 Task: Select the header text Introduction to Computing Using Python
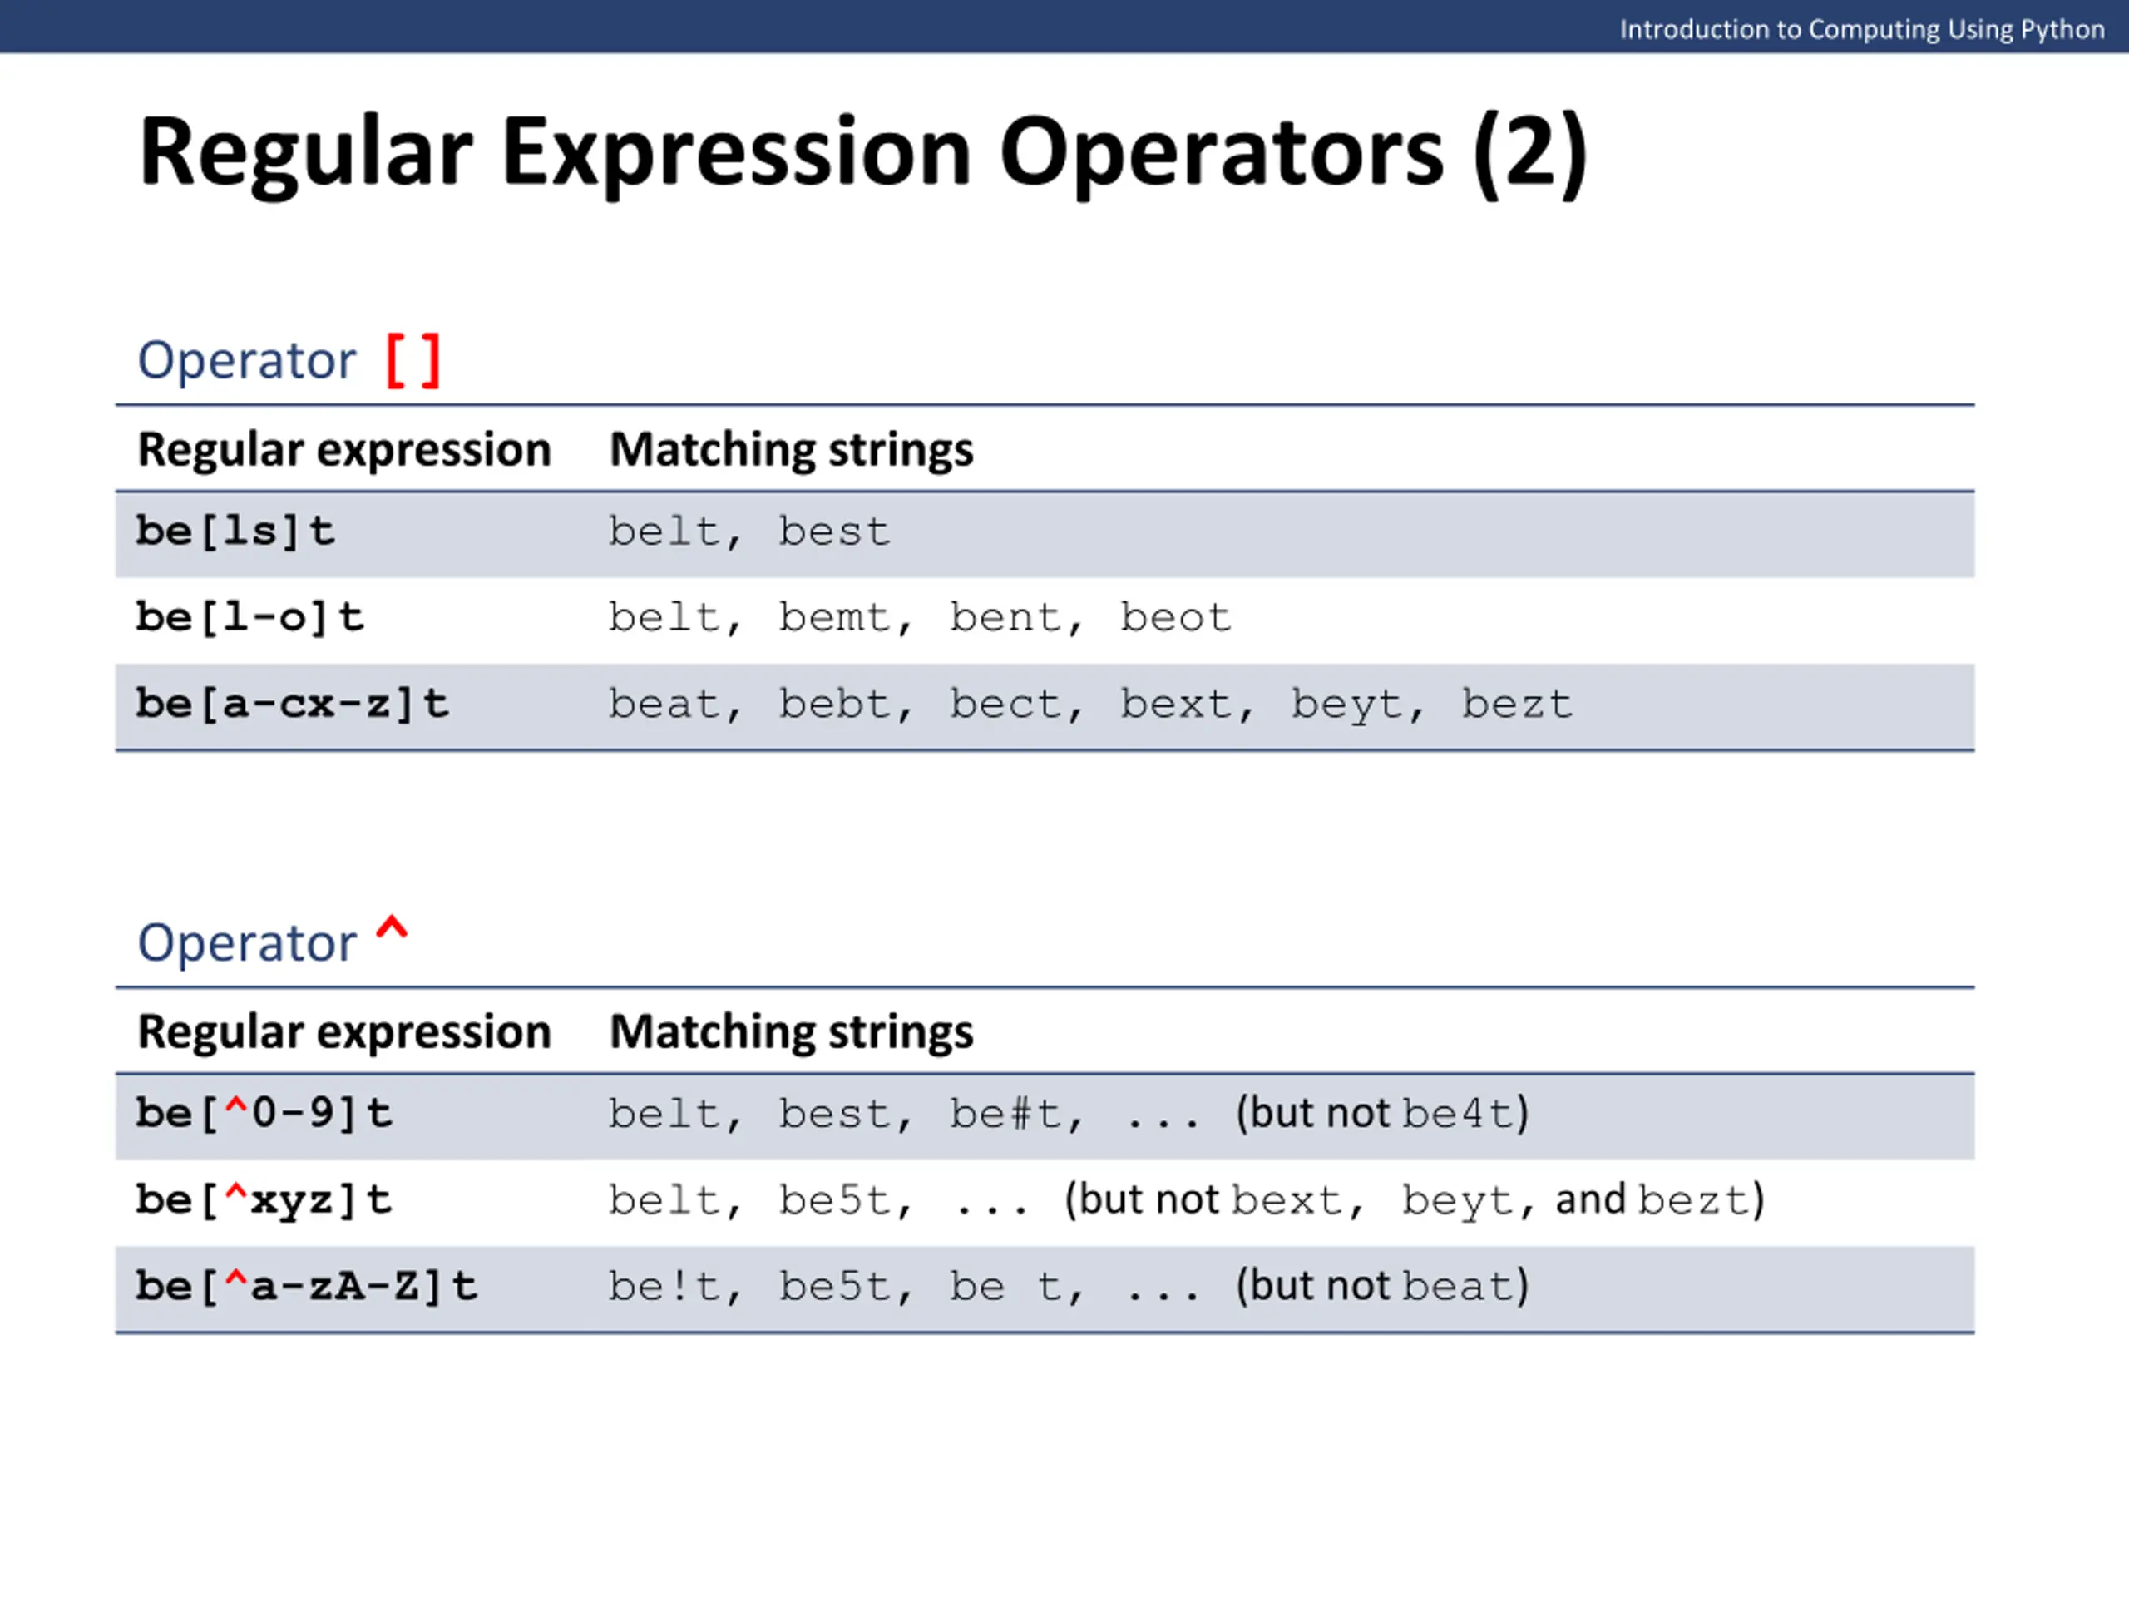(x=1861, y=29)
